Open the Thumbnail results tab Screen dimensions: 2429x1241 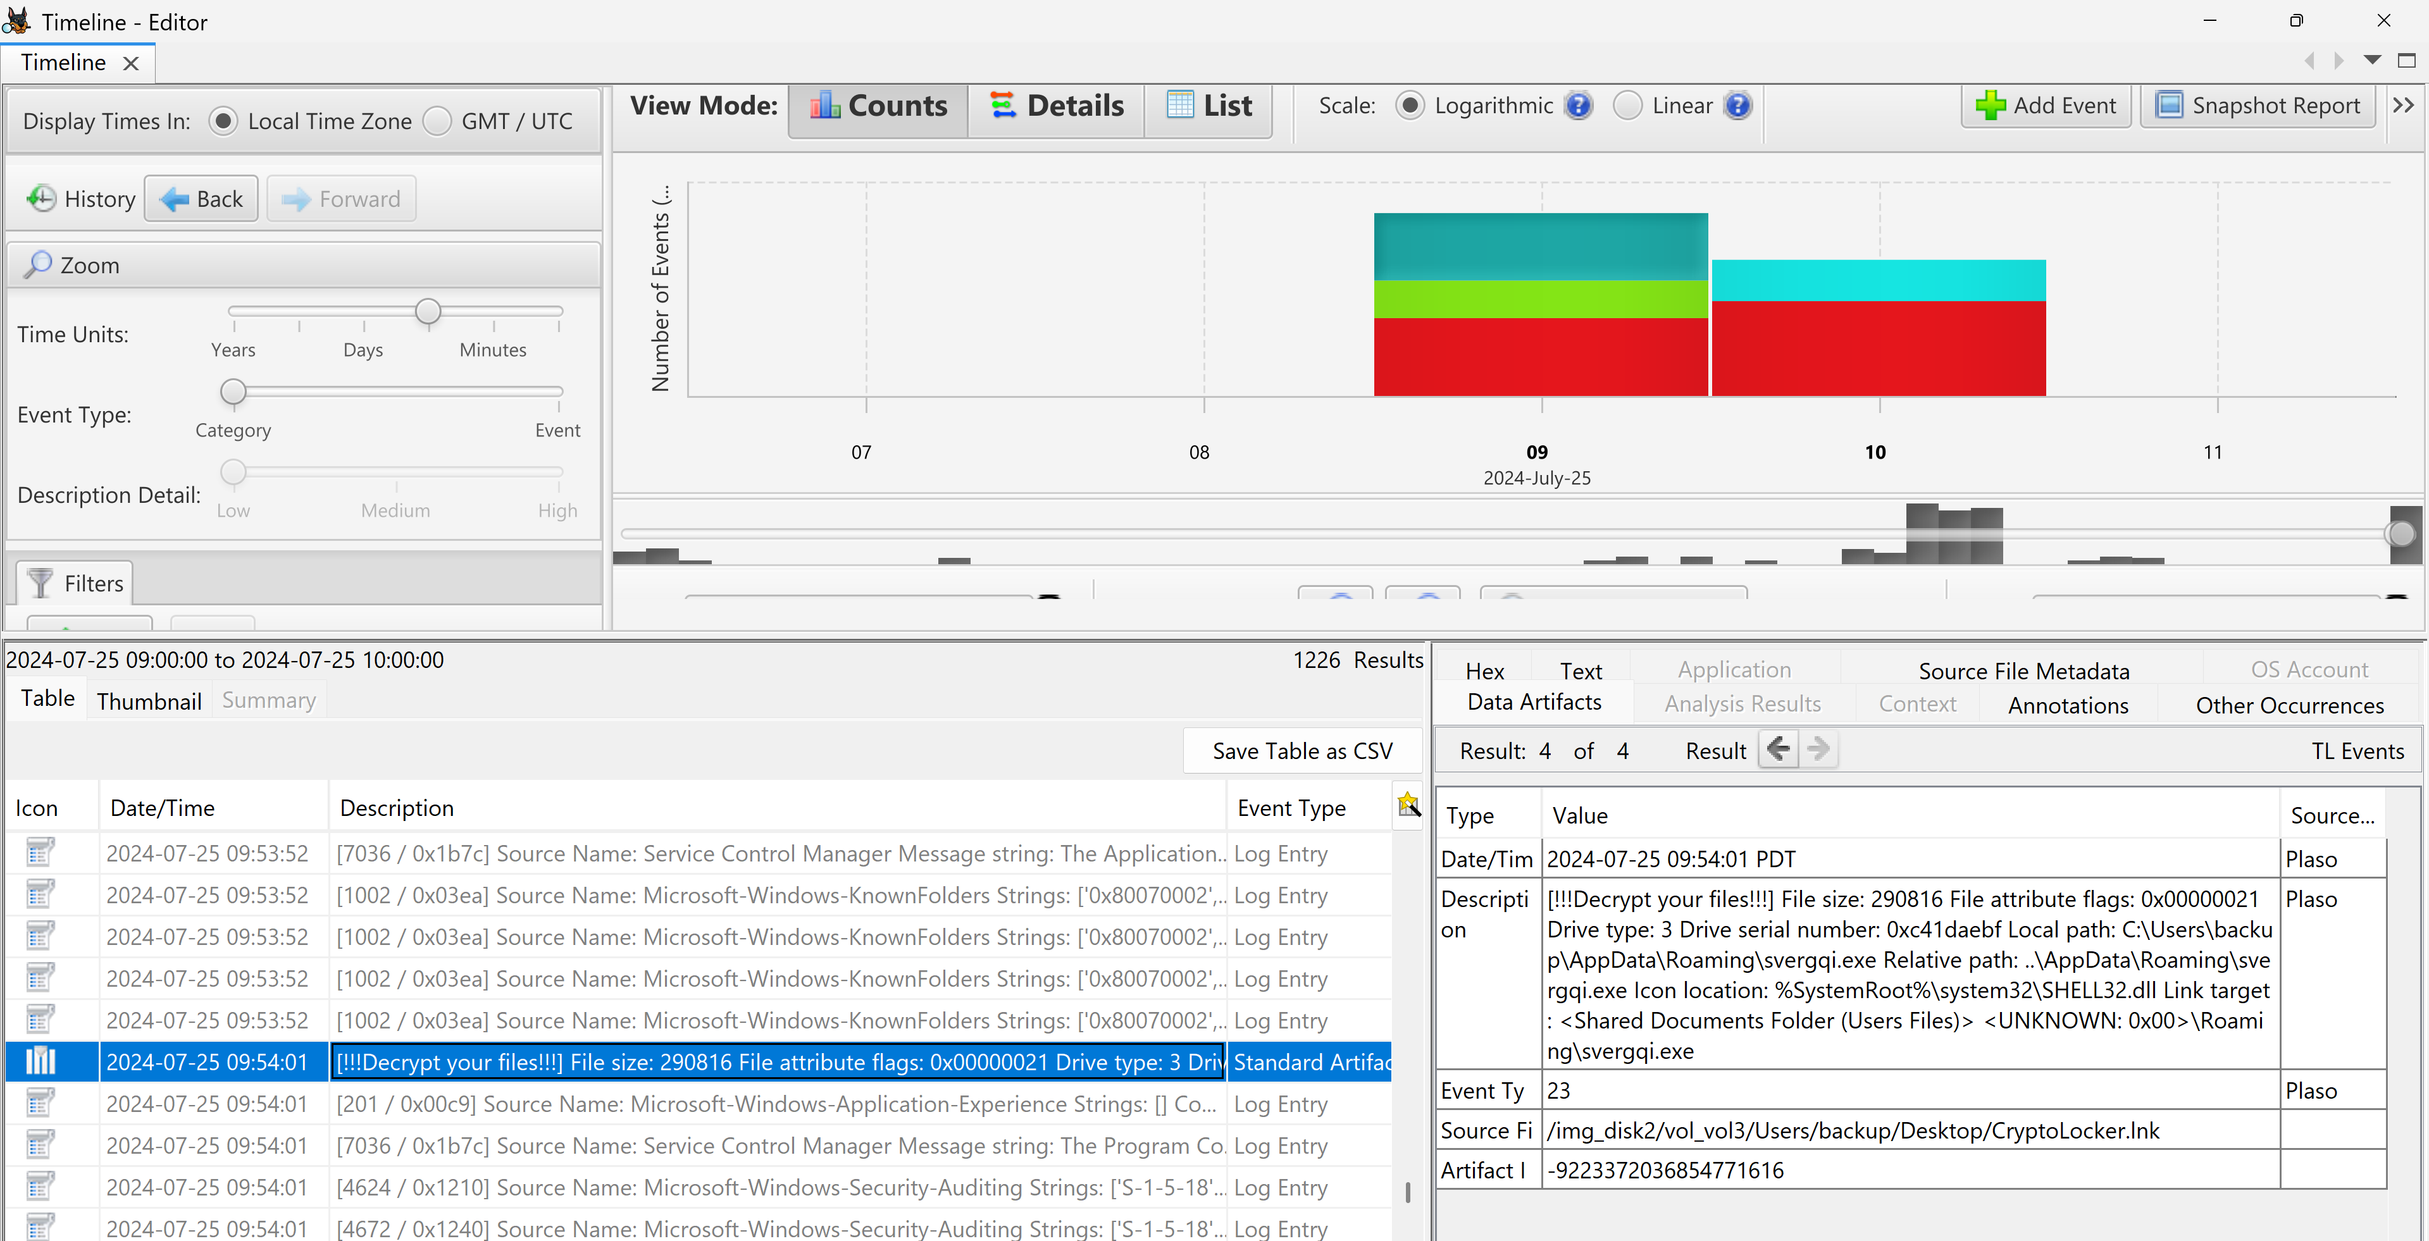coord(149,701)
